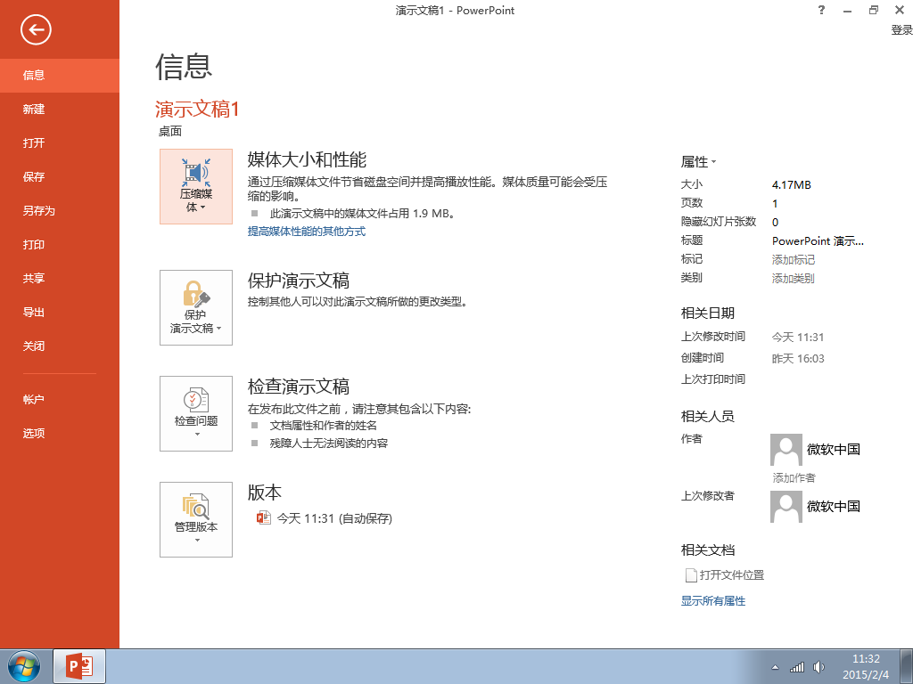Click creation time 昨天 16:03

pyautogui.click(x=798, y=358)
